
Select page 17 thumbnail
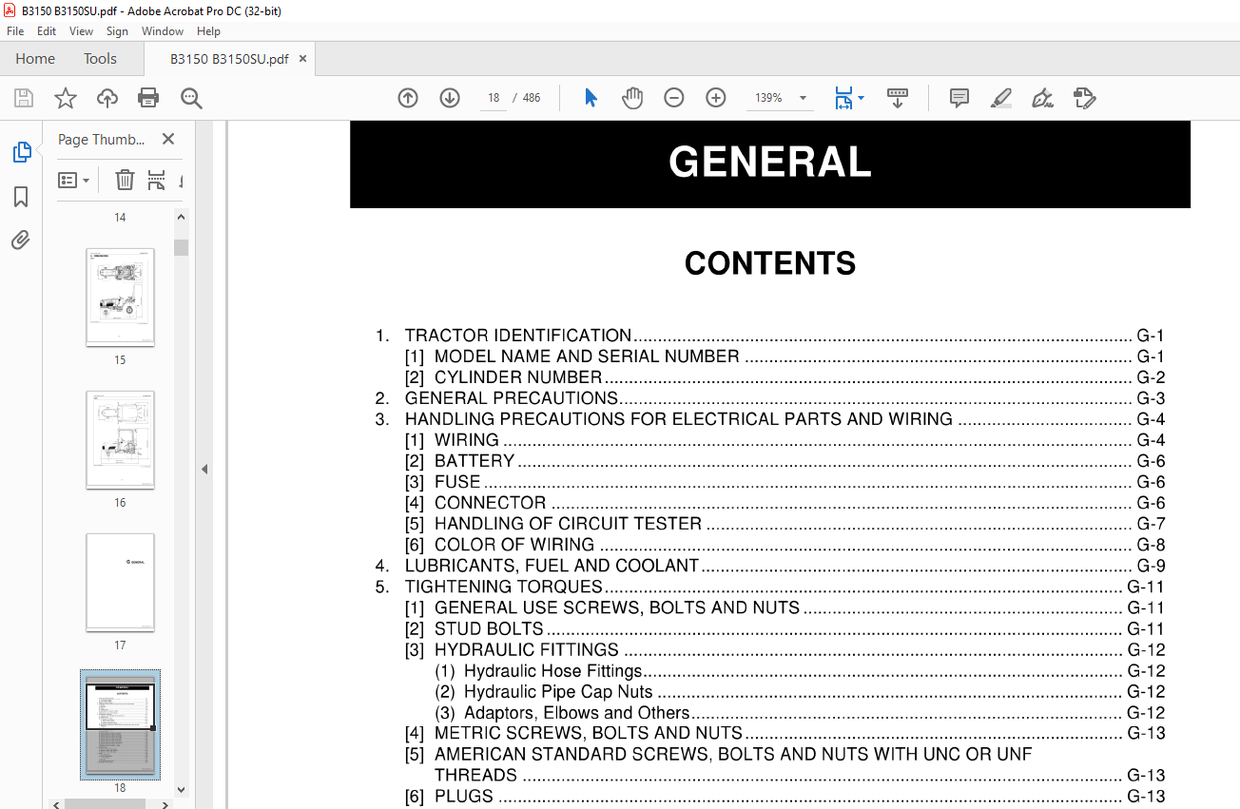coord(120,583)
